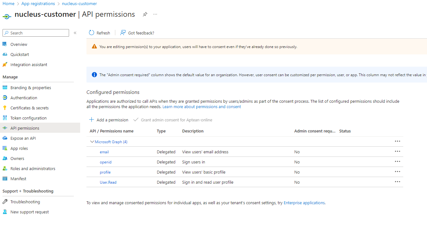The width and height of the screenshot is (427, 251).
Task: Click "View users' basic profile" description
Action: [204, 172]
